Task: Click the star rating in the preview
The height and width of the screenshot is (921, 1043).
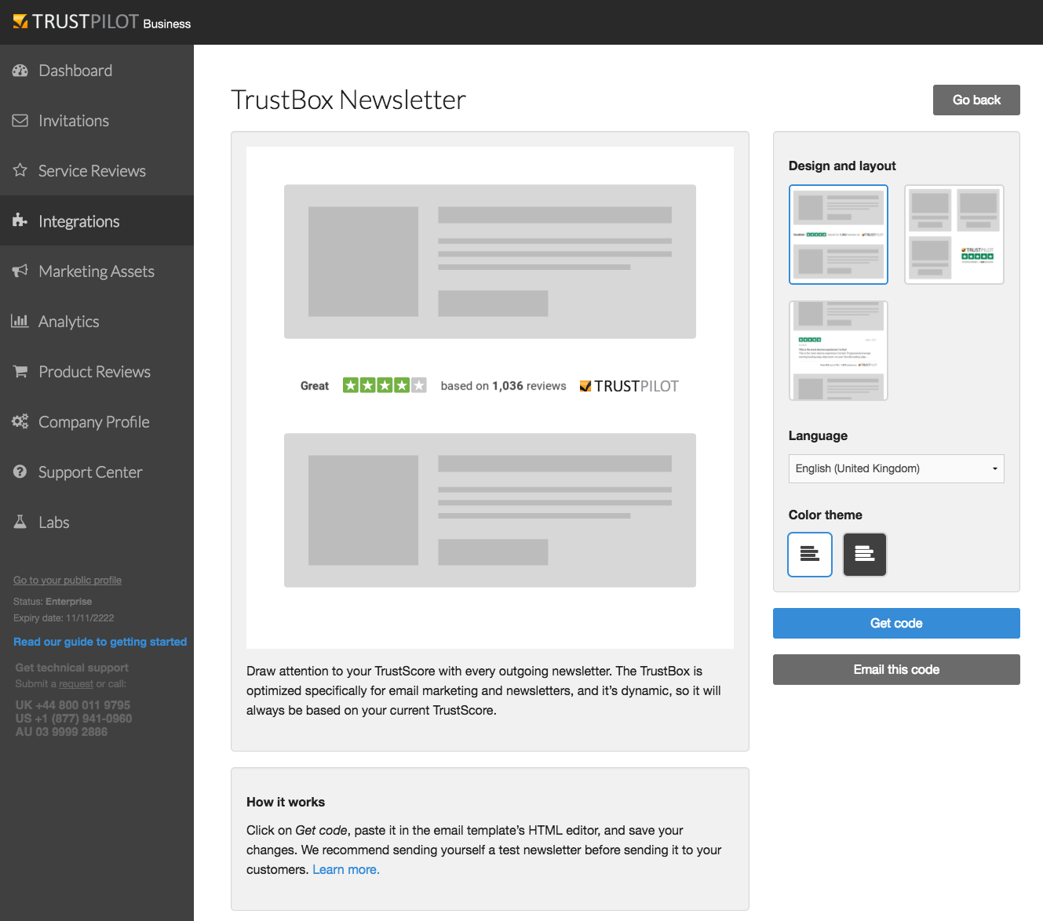Action: (385, 385)
